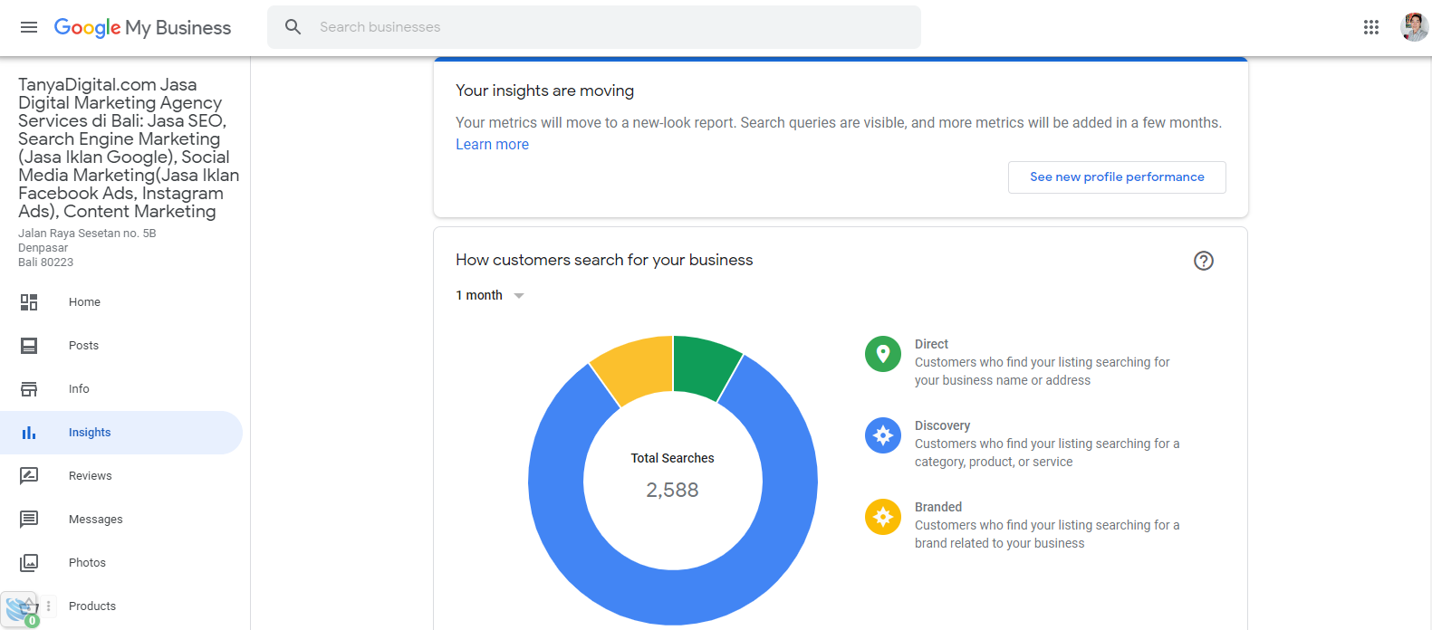Click 'How customers search for your business' heading
Screen dimensions: 1432x630
pos(604,260)
